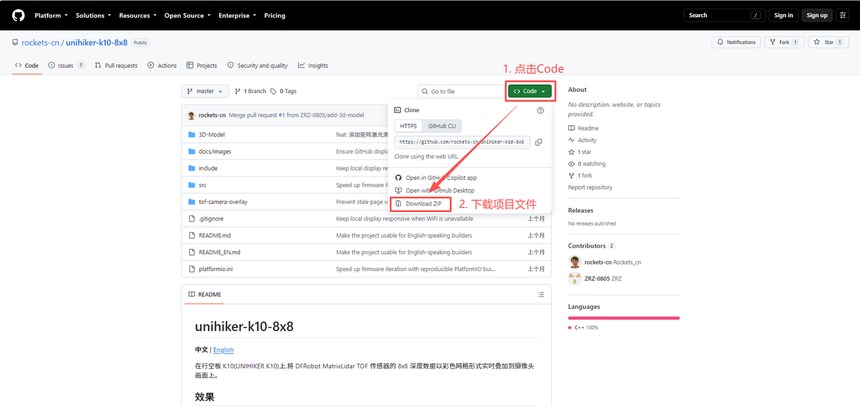Switch to the Pull requests tab
This screenshot has height=406, width=860.
coord(116,66)
